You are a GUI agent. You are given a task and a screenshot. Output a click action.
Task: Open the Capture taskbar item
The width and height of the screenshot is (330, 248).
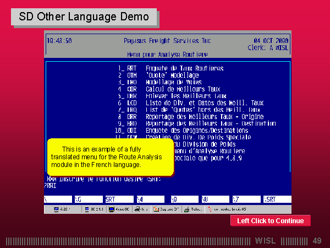[167, 209]
